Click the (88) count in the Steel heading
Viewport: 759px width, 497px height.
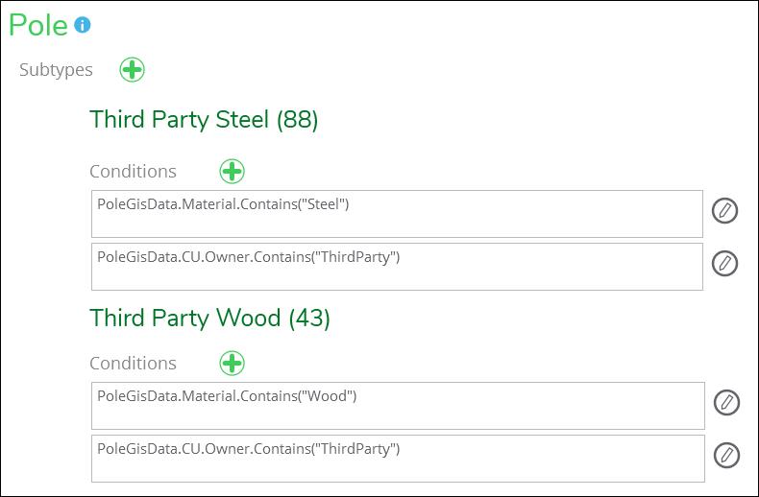[297, 119]
